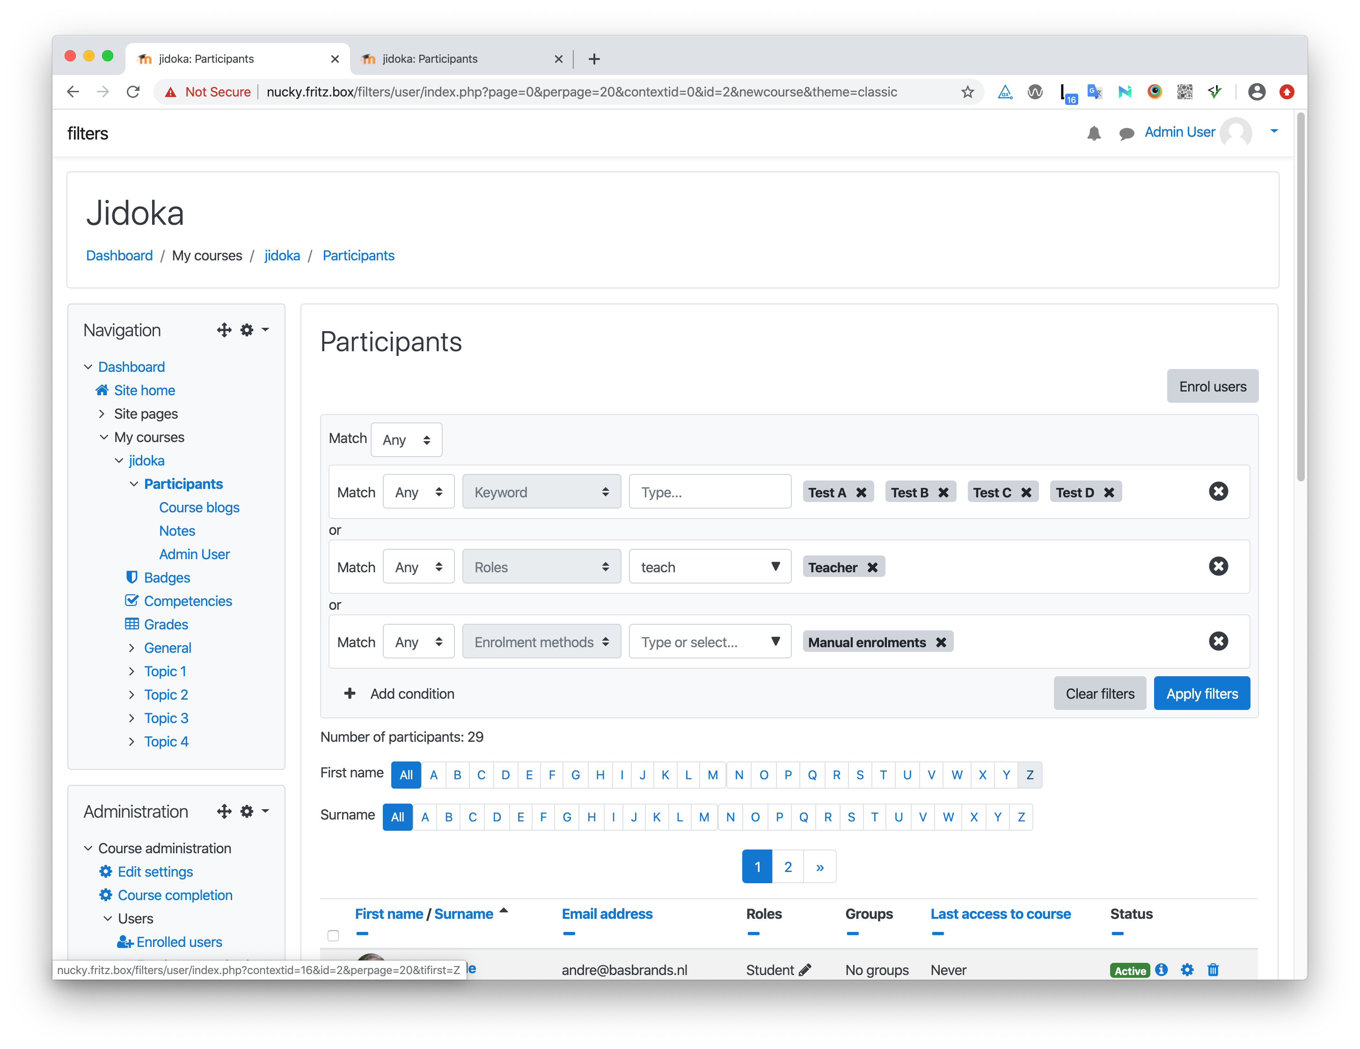Open the Keyword filter type dropdown
Image resolution: width=1360 pixels, height=1049 pixels.
click(541, 492)
